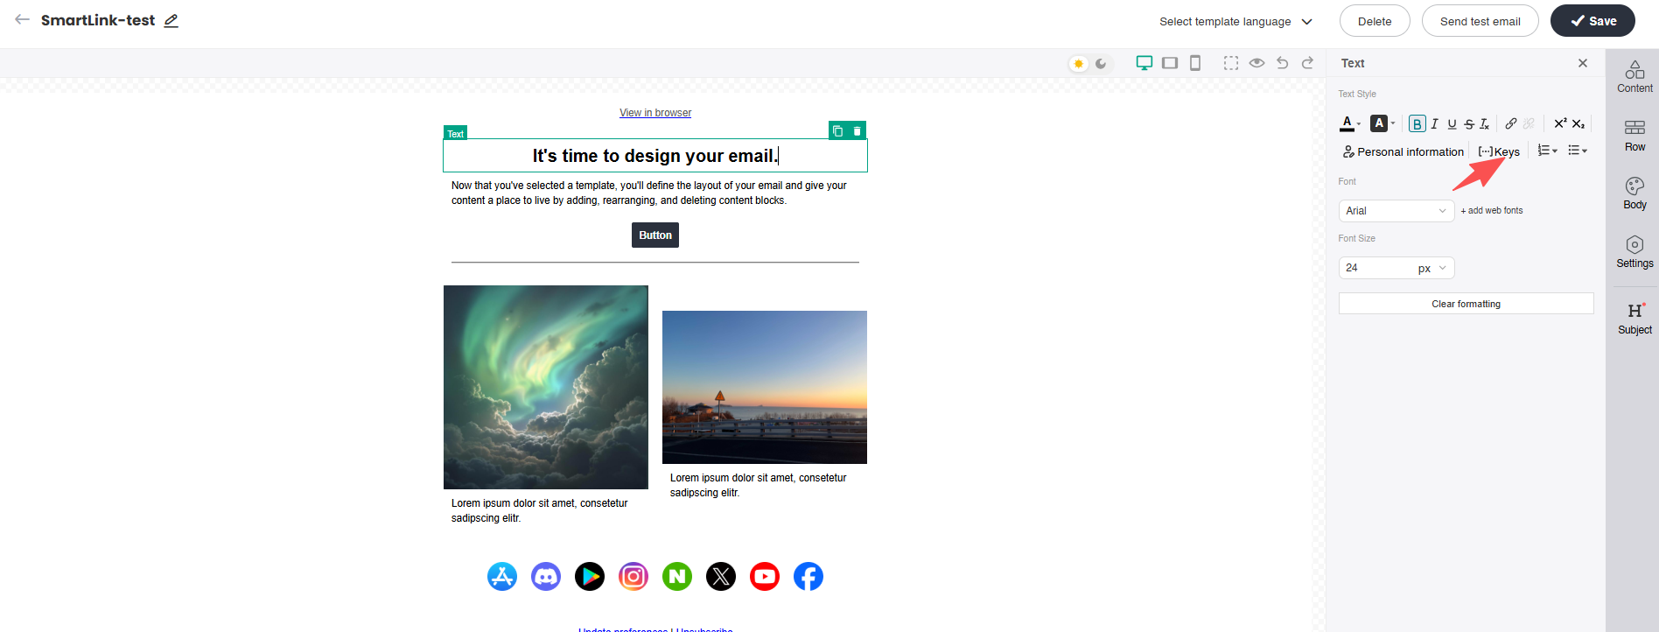
Task: Click the YouTube social icon
Action: click(x=765, y=576)
